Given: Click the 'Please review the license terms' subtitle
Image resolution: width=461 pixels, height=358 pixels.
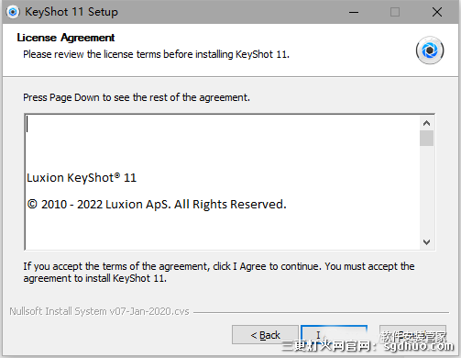Looking at the screenshot, I should (x=156, y=54).
